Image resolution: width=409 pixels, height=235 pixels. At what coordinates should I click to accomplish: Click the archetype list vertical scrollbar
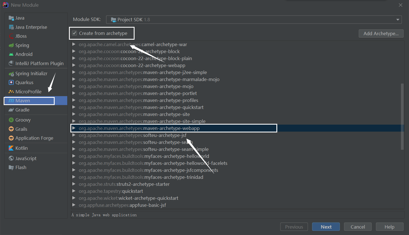tap(402, 117)
